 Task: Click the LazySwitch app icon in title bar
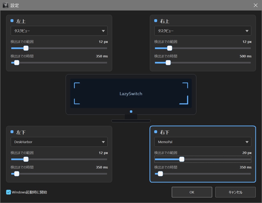6,5
